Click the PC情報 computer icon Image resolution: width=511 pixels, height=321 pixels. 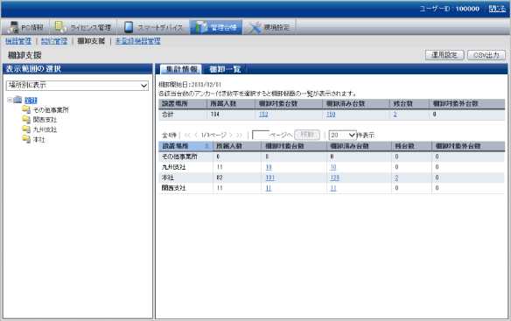tap(13, 27)
